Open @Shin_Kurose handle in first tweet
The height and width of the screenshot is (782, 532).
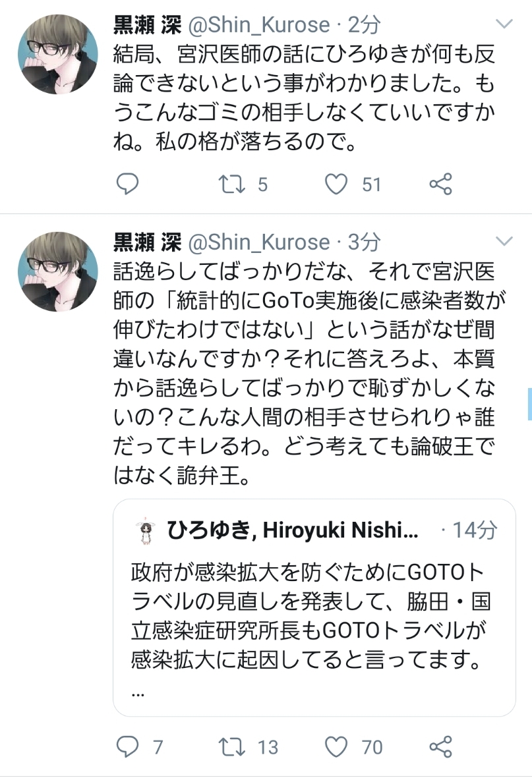pyautogui.click(x=258, y=25)
